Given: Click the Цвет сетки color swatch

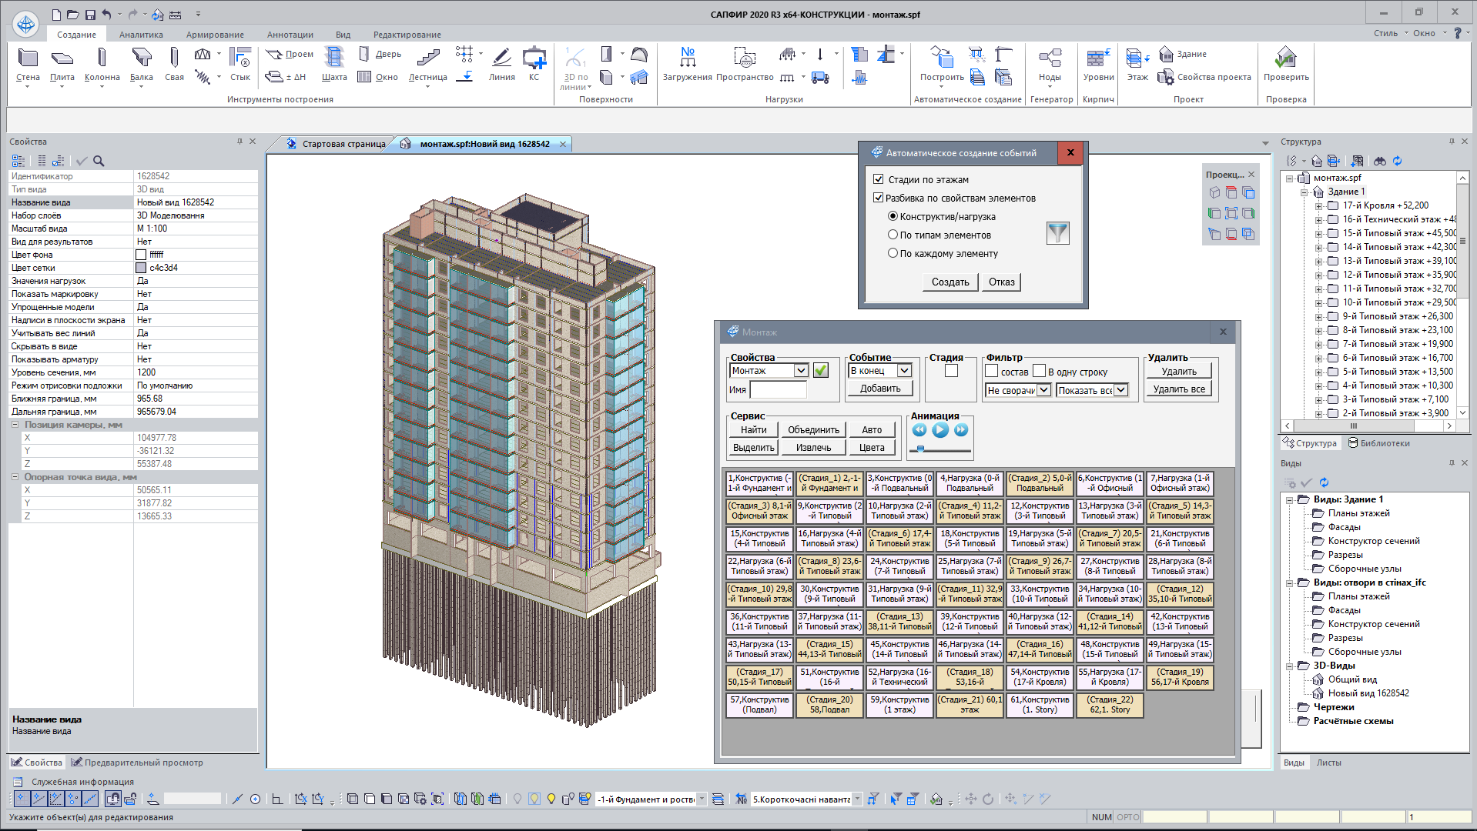Looking at the screenshot, I should coord(141,268).
